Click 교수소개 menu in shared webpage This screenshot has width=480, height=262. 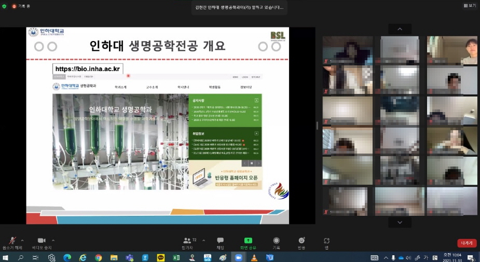[x=152, y=87]
